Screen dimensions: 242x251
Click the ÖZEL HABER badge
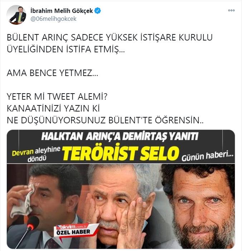coord(73,232)
